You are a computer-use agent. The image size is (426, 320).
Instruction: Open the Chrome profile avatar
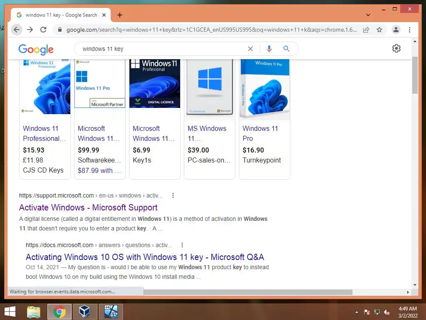coord(396,30)
